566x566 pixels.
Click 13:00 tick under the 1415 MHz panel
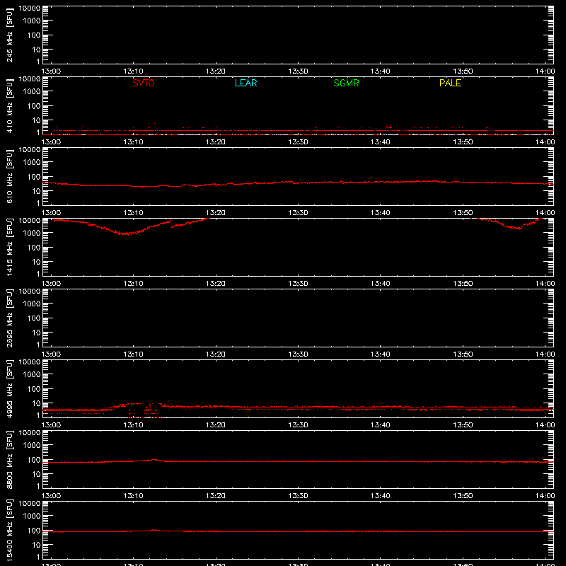click(x=51, y=284)
